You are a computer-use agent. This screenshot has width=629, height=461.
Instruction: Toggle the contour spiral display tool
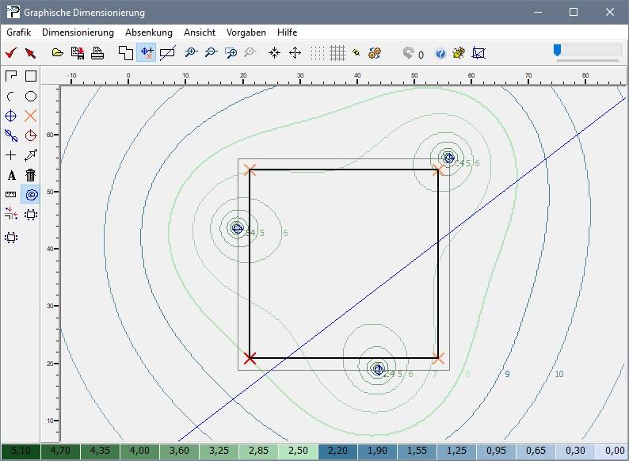point(31,194)
